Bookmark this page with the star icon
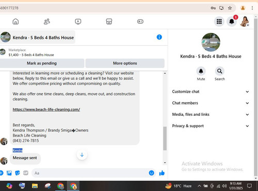 (x=230, y=8)
